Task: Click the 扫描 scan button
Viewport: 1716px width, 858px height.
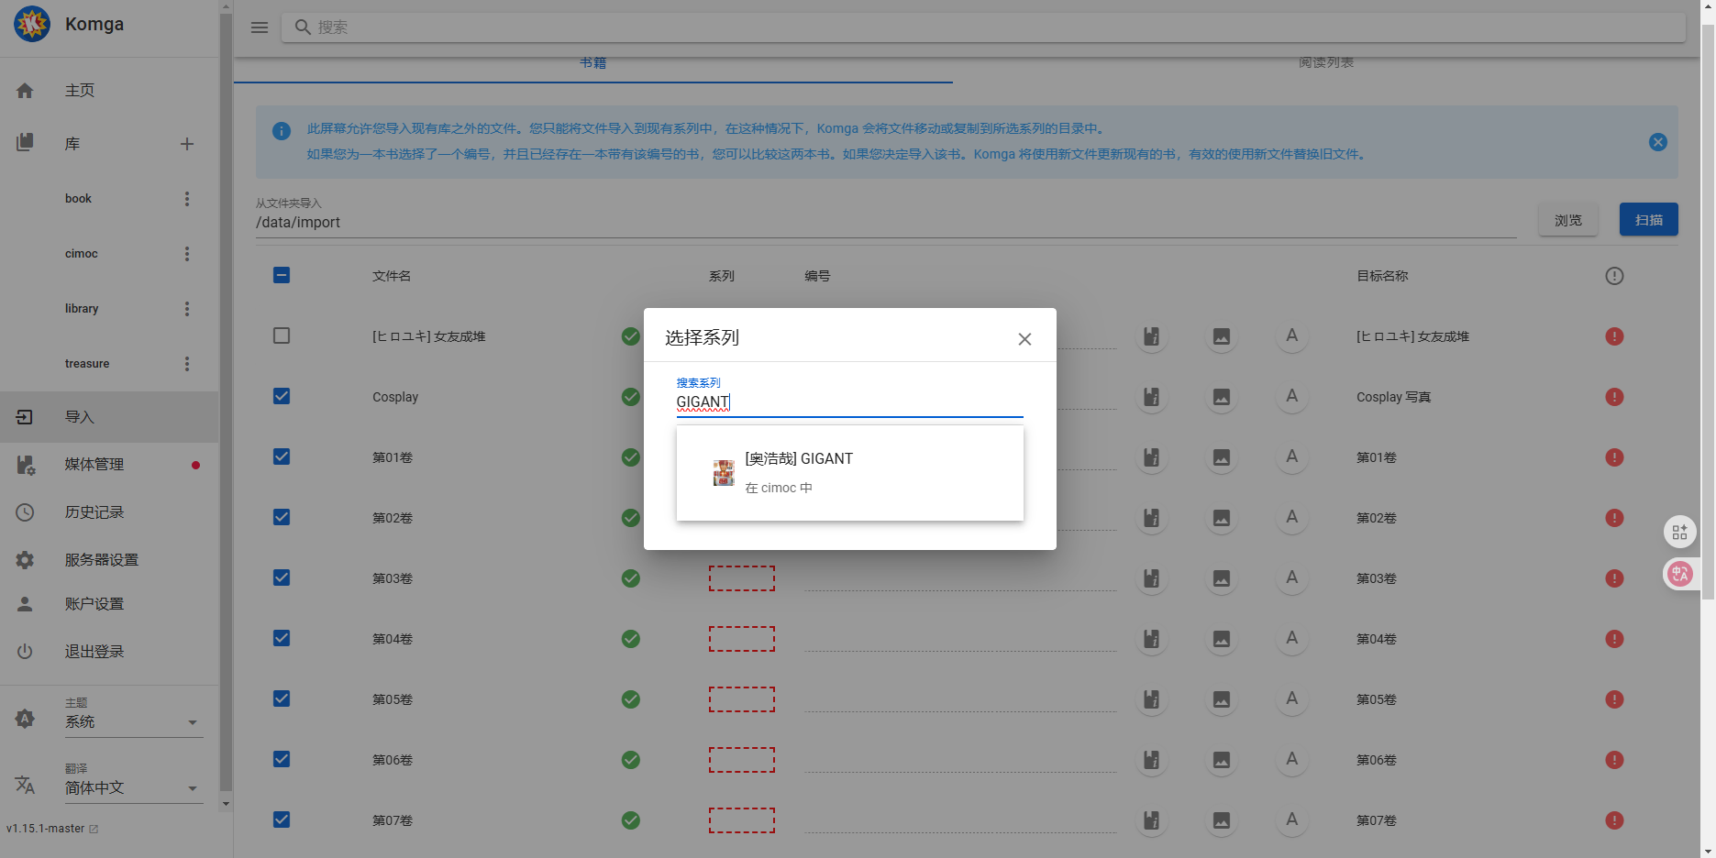Action: click(x=1648, y=220)
